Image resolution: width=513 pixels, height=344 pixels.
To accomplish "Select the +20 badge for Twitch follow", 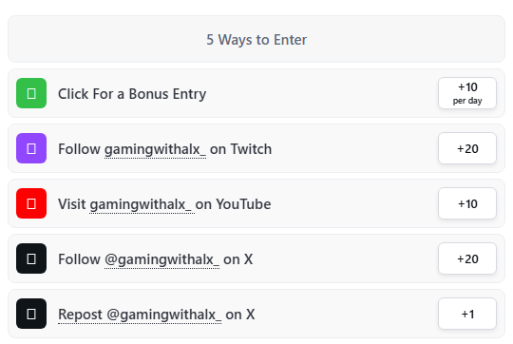I will (467, 148).
